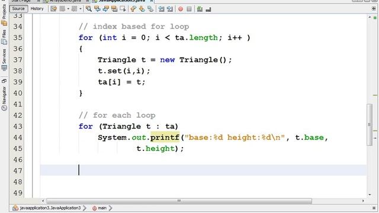Click the main method breadcrumb

coord(102,208)
